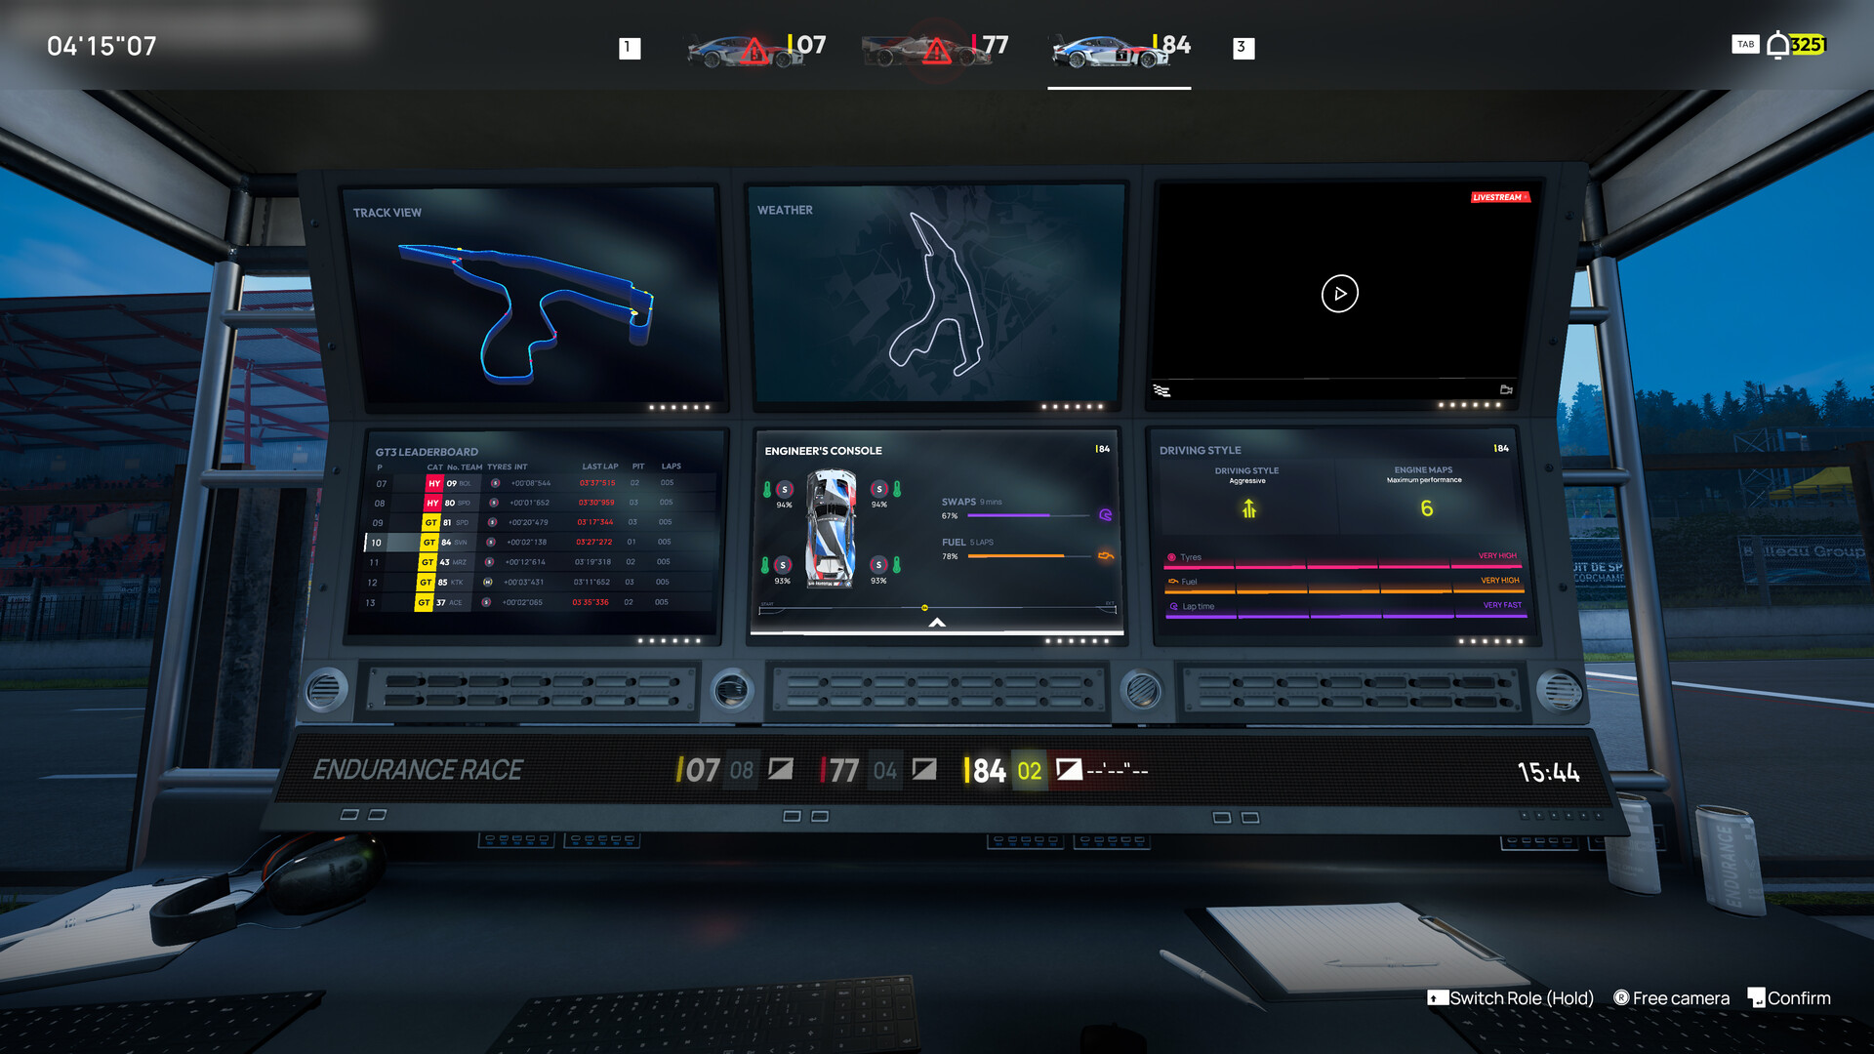Open car slot 3 at the top bar
The height and width of the screenshot is (1054, 1874).
(1243, 46)
